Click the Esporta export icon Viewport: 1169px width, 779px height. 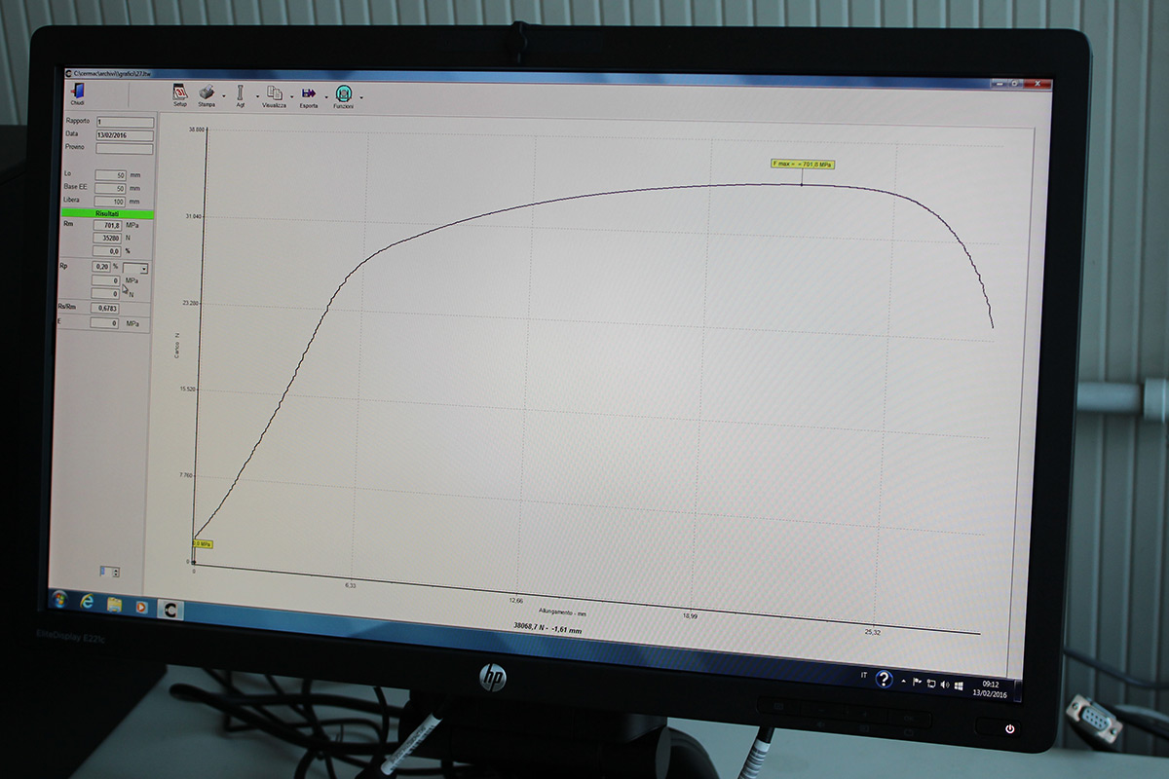pos(309,93)
